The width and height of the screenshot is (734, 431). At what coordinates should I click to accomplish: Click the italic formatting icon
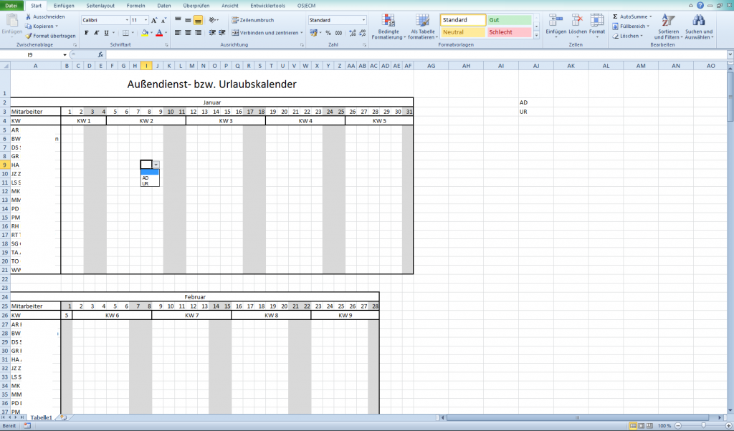[96, 33]
